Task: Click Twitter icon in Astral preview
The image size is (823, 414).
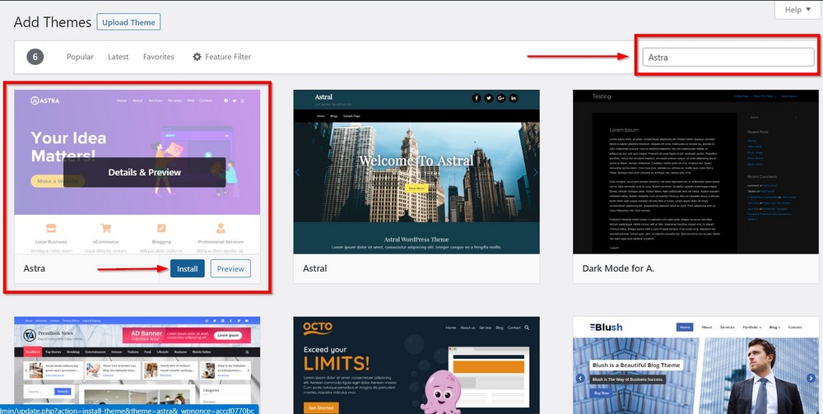Action: click(489, 98)
